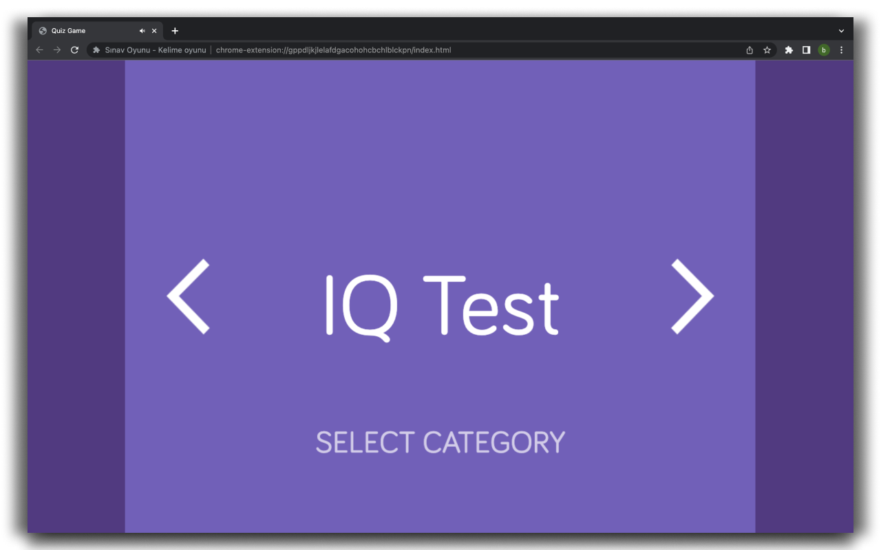Reload the quiz page
This screenshot has width=881, height=550.
[75, 50]
